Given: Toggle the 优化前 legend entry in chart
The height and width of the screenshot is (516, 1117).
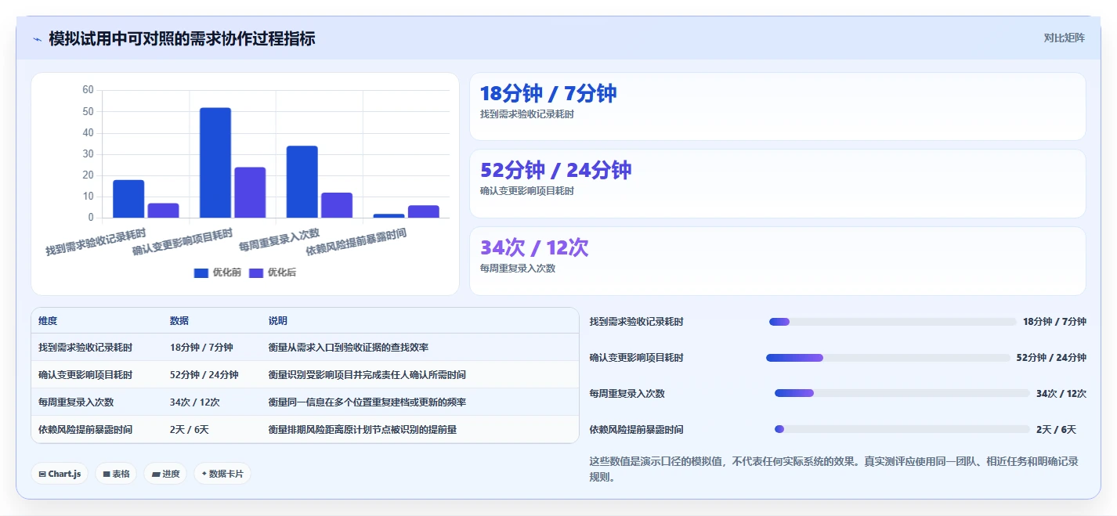Looking at the screenshot, I should 217,272.
